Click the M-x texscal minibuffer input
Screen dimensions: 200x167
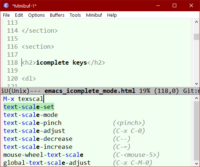pos(23,99)
